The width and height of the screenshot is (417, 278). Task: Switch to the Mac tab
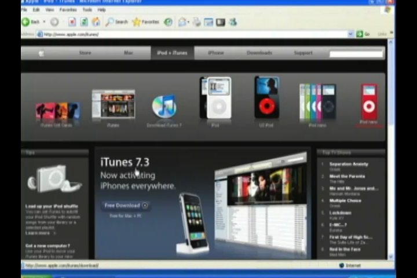click(x=129, y=53)
